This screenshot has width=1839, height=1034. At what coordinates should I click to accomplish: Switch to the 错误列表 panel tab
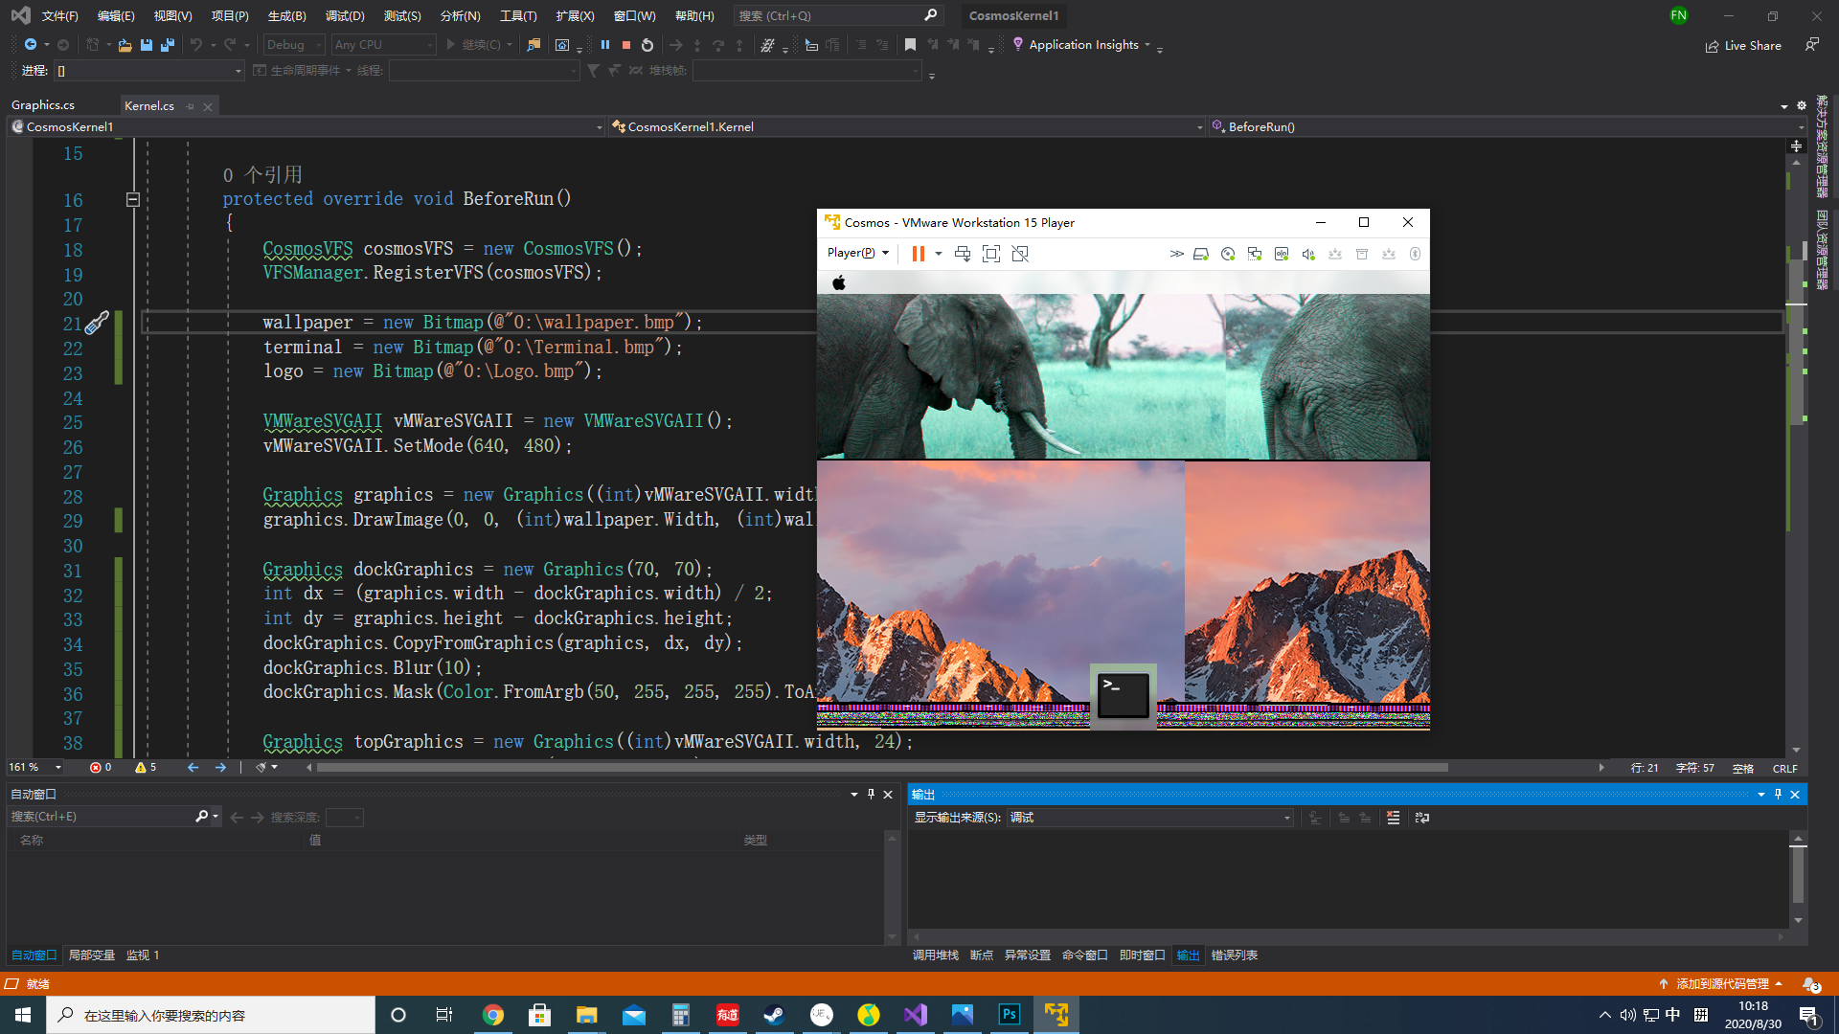click(x=1234, y=955)
